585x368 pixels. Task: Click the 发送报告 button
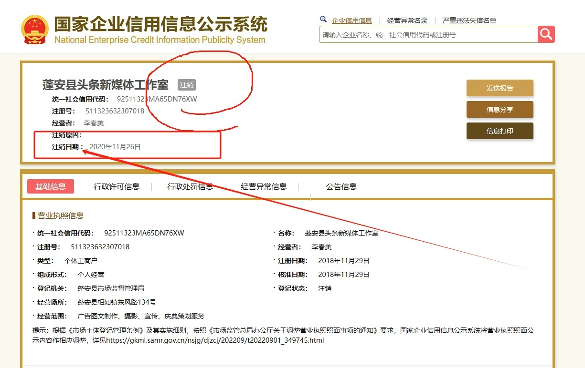click(500, 88)
